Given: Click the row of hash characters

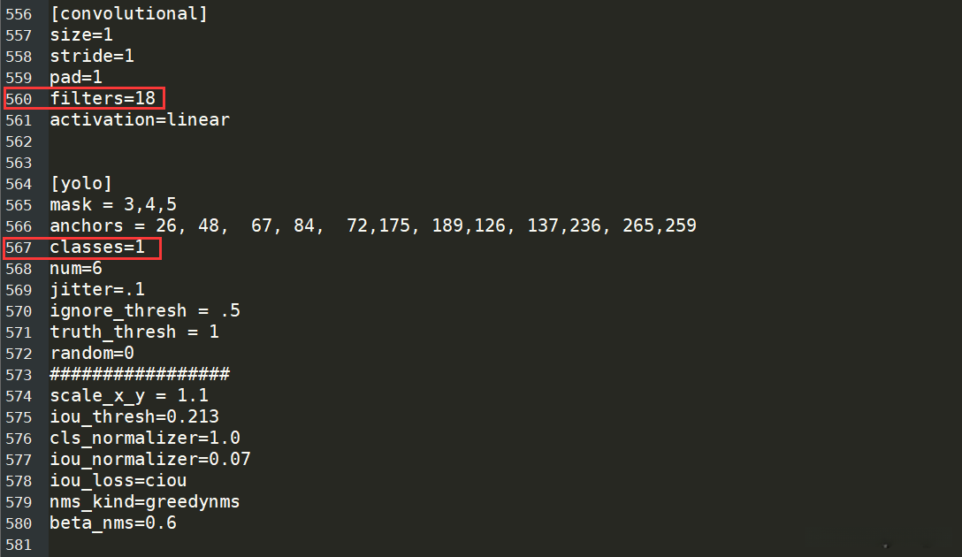Looking at the screenshot, I should click(140, 375).
